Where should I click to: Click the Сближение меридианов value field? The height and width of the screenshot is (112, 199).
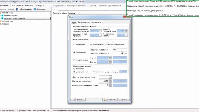123,72
